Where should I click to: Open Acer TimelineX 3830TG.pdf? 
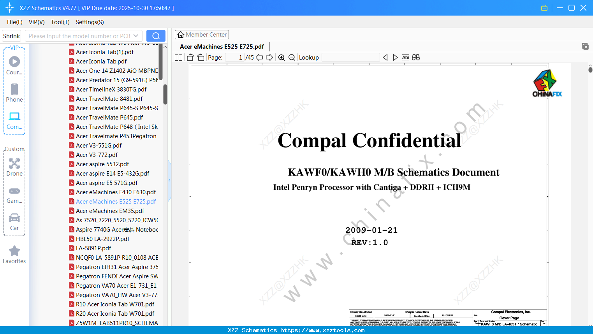coord(111,90)
